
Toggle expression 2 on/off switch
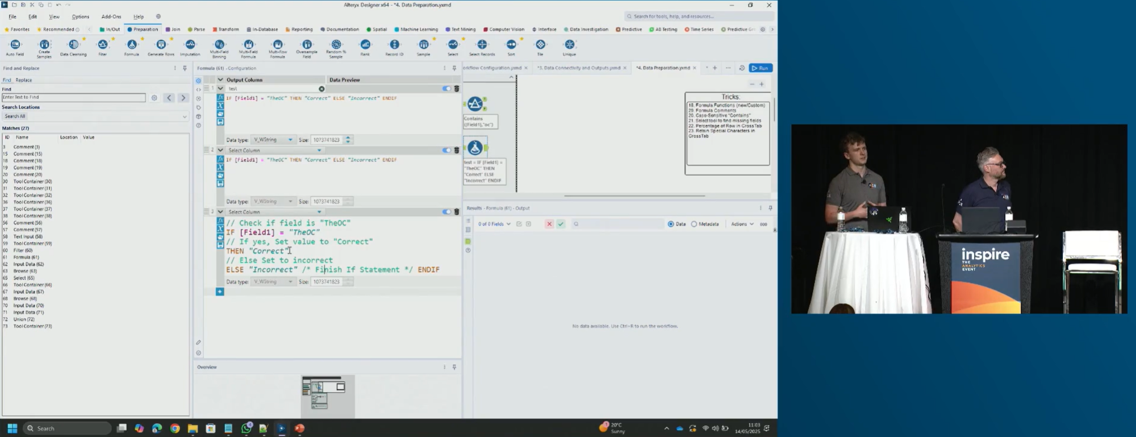click(446, 151)
